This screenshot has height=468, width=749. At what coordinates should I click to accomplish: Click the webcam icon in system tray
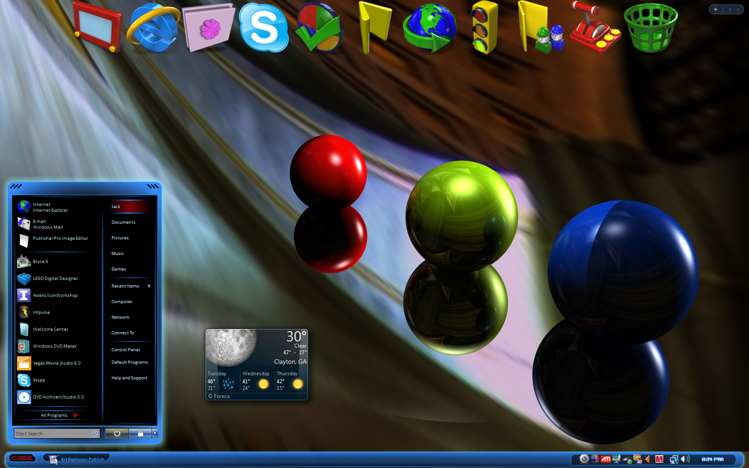click(584, 459)
